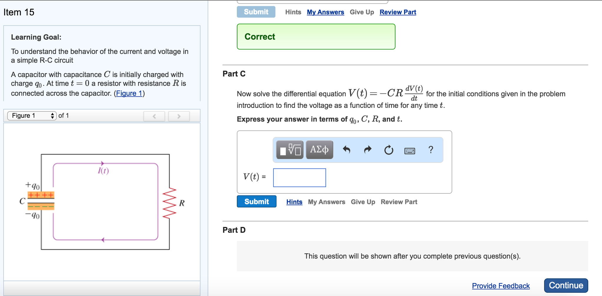Go to previous figure with the left arrow
Image resolution: width=602 pixels, height=296 pixels.
click(154, 116)
